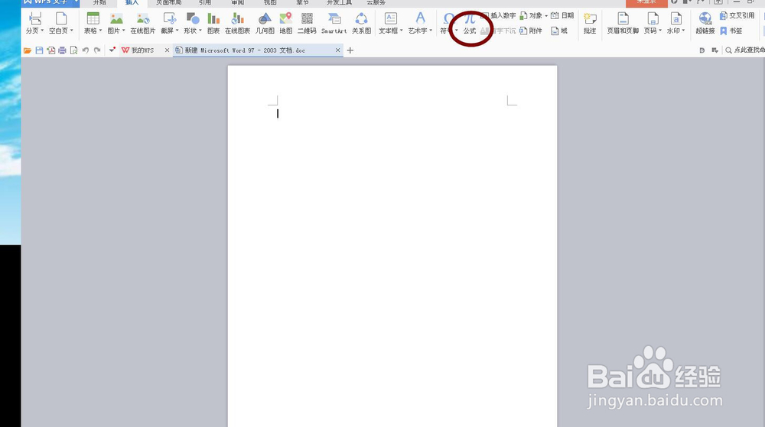Image resolution: width=765 pixels, height=427 pixels.
Task: Print the document with printer icon
Action: pos(62,50)
